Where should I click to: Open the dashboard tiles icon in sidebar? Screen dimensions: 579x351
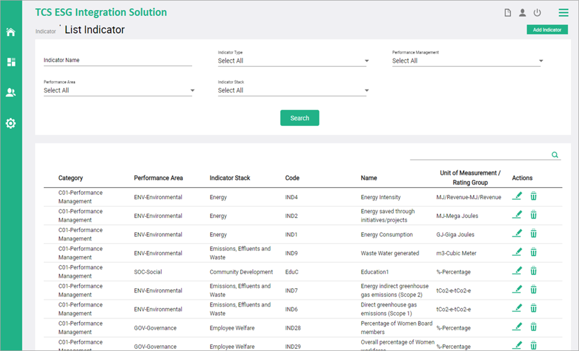11,62
